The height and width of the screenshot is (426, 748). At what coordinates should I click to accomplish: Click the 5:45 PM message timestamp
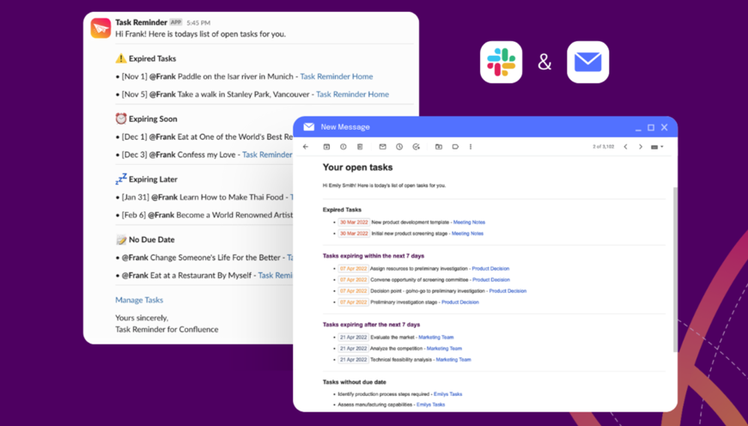198,23
